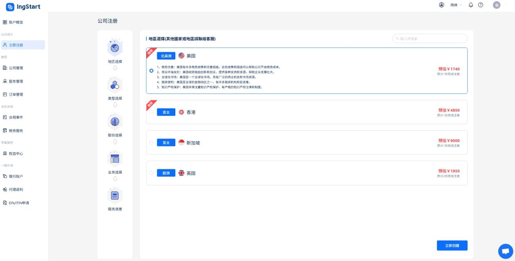The image size is (515, 261).
Task: Expand the 简体 language dropdown
Action: point(456,5)
